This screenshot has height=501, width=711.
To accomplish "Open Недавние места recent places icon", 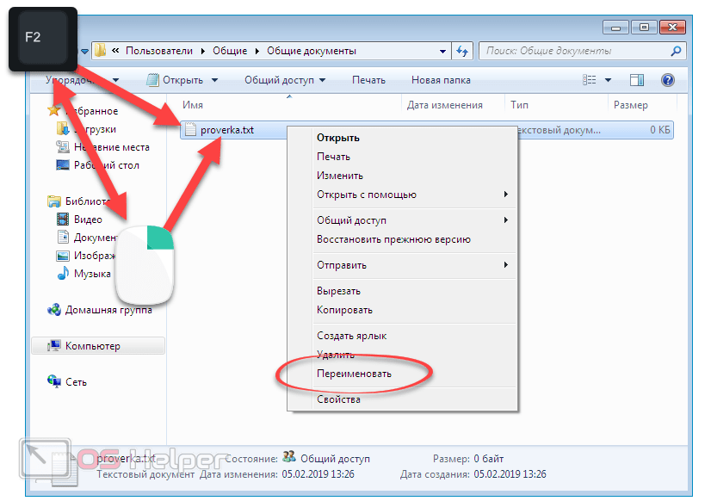I will pos(63,147).
